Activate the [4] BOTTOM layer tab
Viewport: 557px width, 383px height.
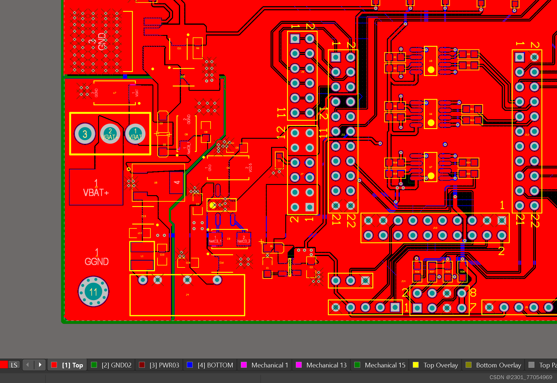coord(210,365)
